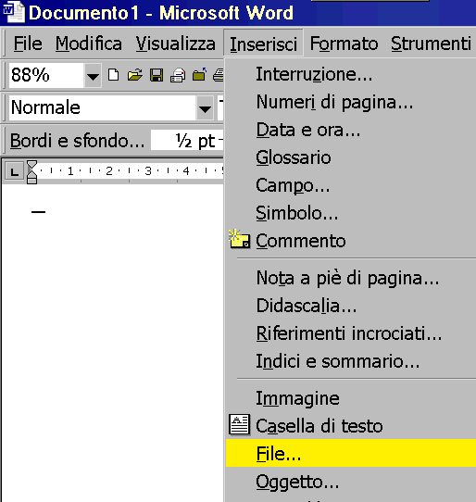Screen dimensions: 476x502
Task: Click the first-line indent marker on ruler
Action: 32,165
